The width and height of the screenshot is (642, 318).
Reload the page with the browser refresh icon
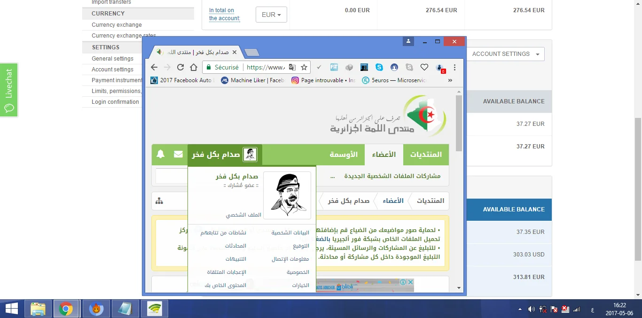pyautogui.click(x=180, y=68)
